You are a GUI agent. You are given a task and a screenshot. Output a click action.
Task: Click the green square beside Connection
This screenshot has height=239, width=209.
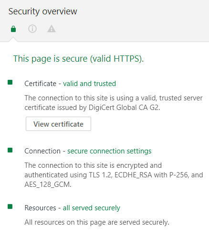[10, 150]
